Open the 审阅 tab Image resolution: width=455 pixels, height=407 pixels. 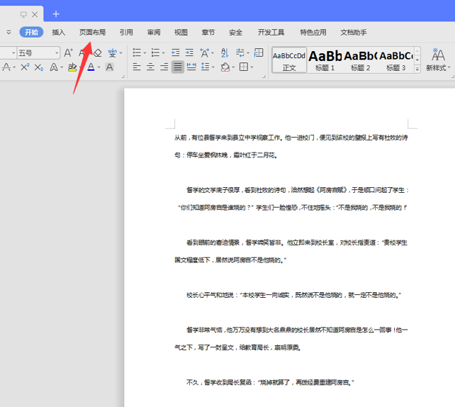[154, 32]
